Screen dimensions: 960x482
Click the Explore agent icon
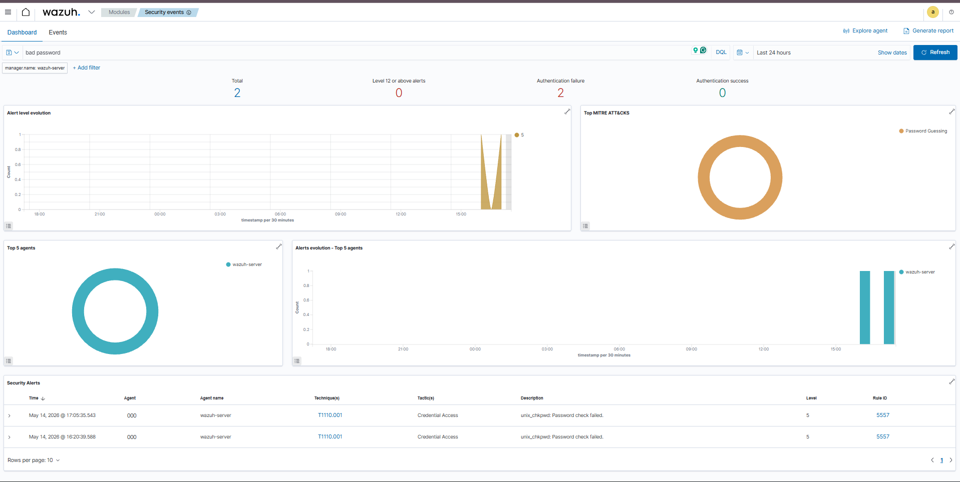tap(846, 31)
